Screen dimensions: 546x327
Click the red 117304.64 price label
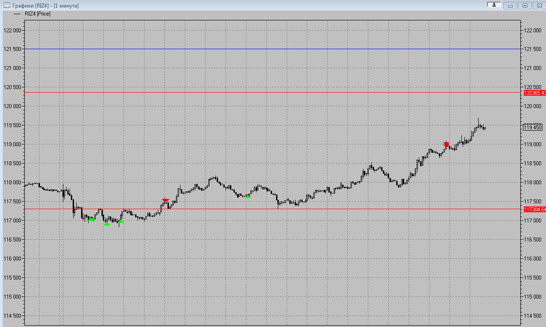click(534, 209)
